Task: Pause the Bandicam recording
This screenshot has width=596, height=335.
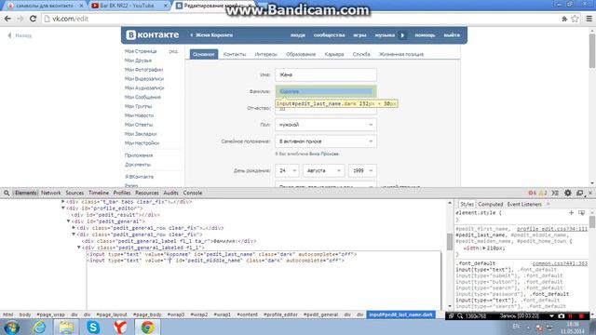Action: pyautogui.click(x=571, y=316)
